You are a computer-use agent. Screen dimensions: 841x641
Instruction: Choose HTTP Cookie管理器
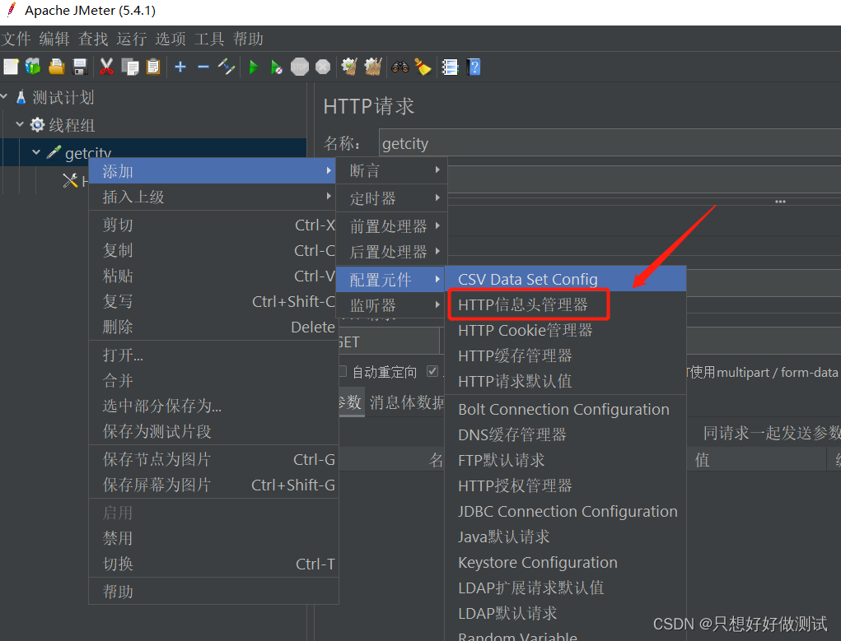565,330
